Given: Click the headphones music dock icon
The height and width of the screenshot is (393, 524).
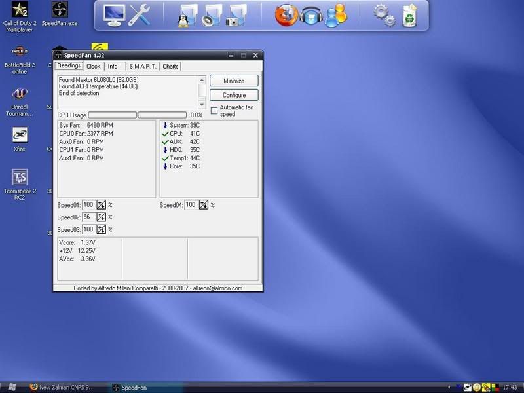Looking at the screenshot, I should [x=310, y=15].
